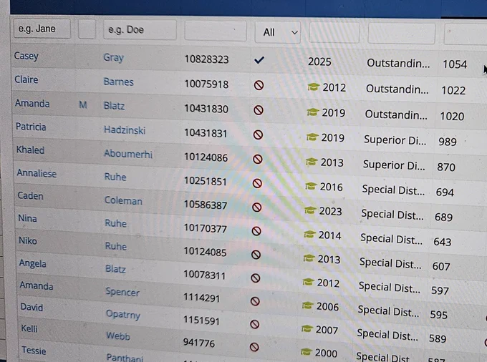The image size is (487, 362).
Task: Click the prohibited icon in Claire Barnes' row
Action: coord(259,85)
